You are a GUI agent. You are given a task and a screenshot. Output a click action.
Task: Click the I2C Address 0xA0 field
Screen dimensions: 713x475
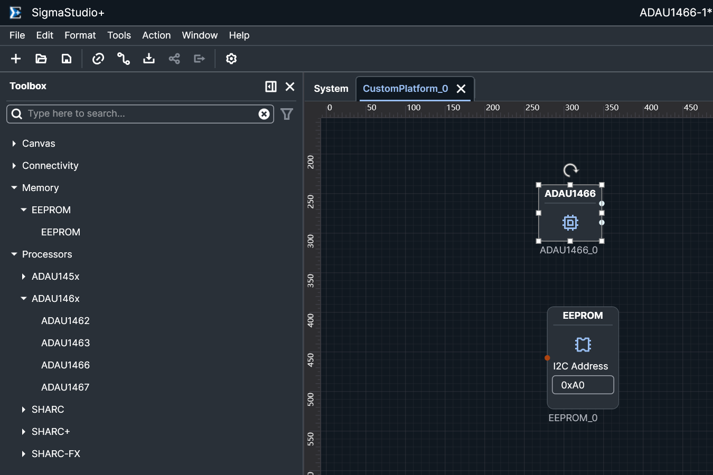[583, 385]
